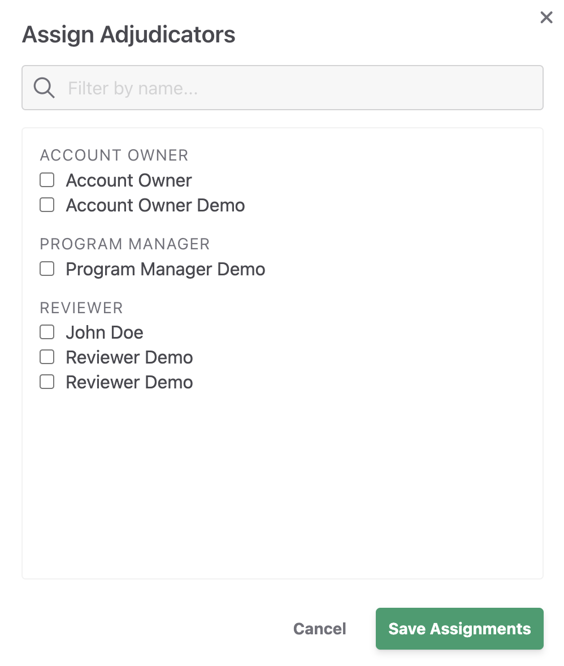The height and width of the screenshot is (666, 564).
Task: Click the Account Owner name label
Action: 129,180
